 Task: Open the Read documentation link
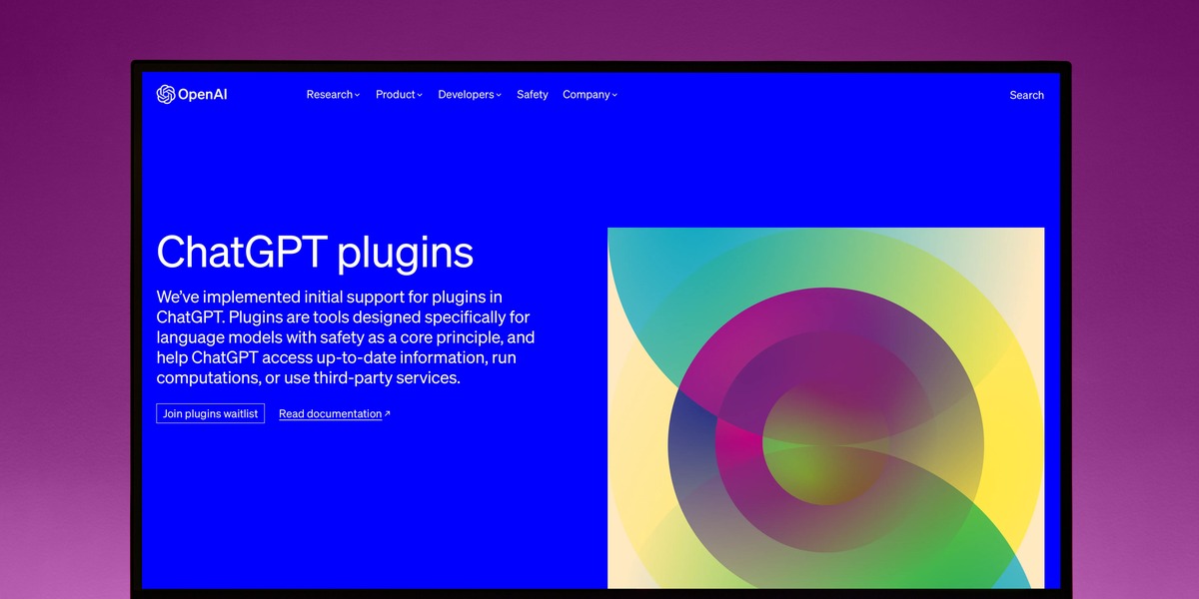(x=335, y=413)
